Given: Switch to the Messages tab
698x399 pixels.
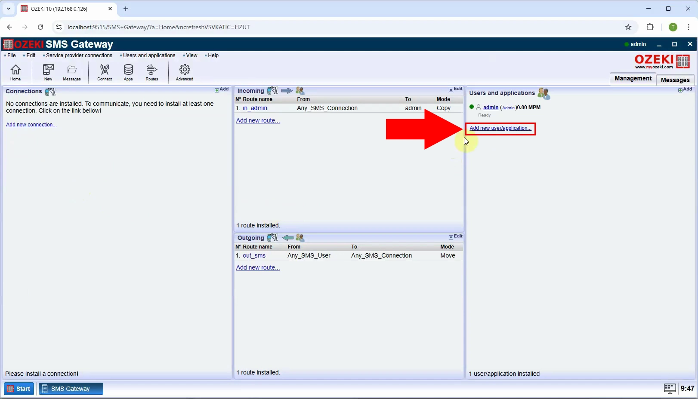Looking at the screenshot, I should coord(675,80).
